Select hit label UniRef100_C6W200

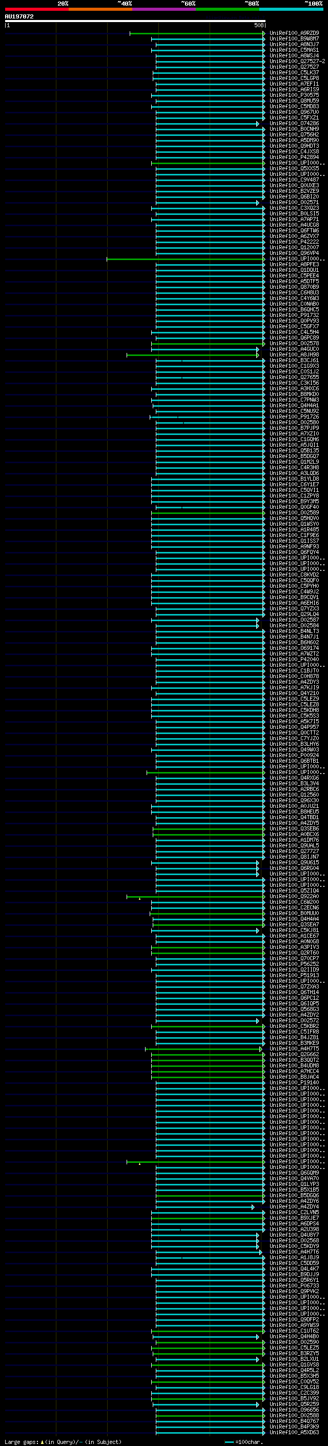(x=294, y=902)
